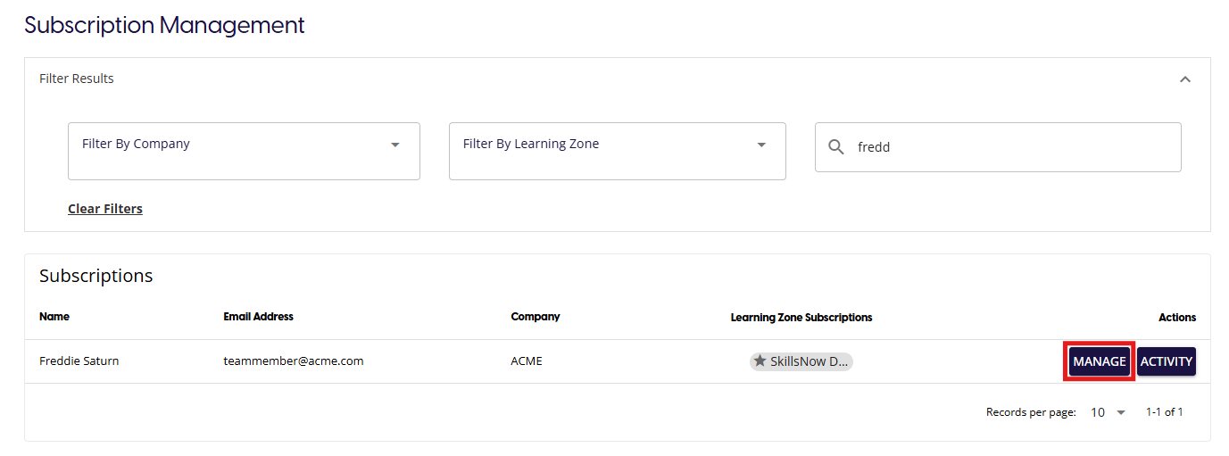The image size is (1229, 456).
Task: Click the Name column header
Action: pyautogui.click(x=54, y=317)
